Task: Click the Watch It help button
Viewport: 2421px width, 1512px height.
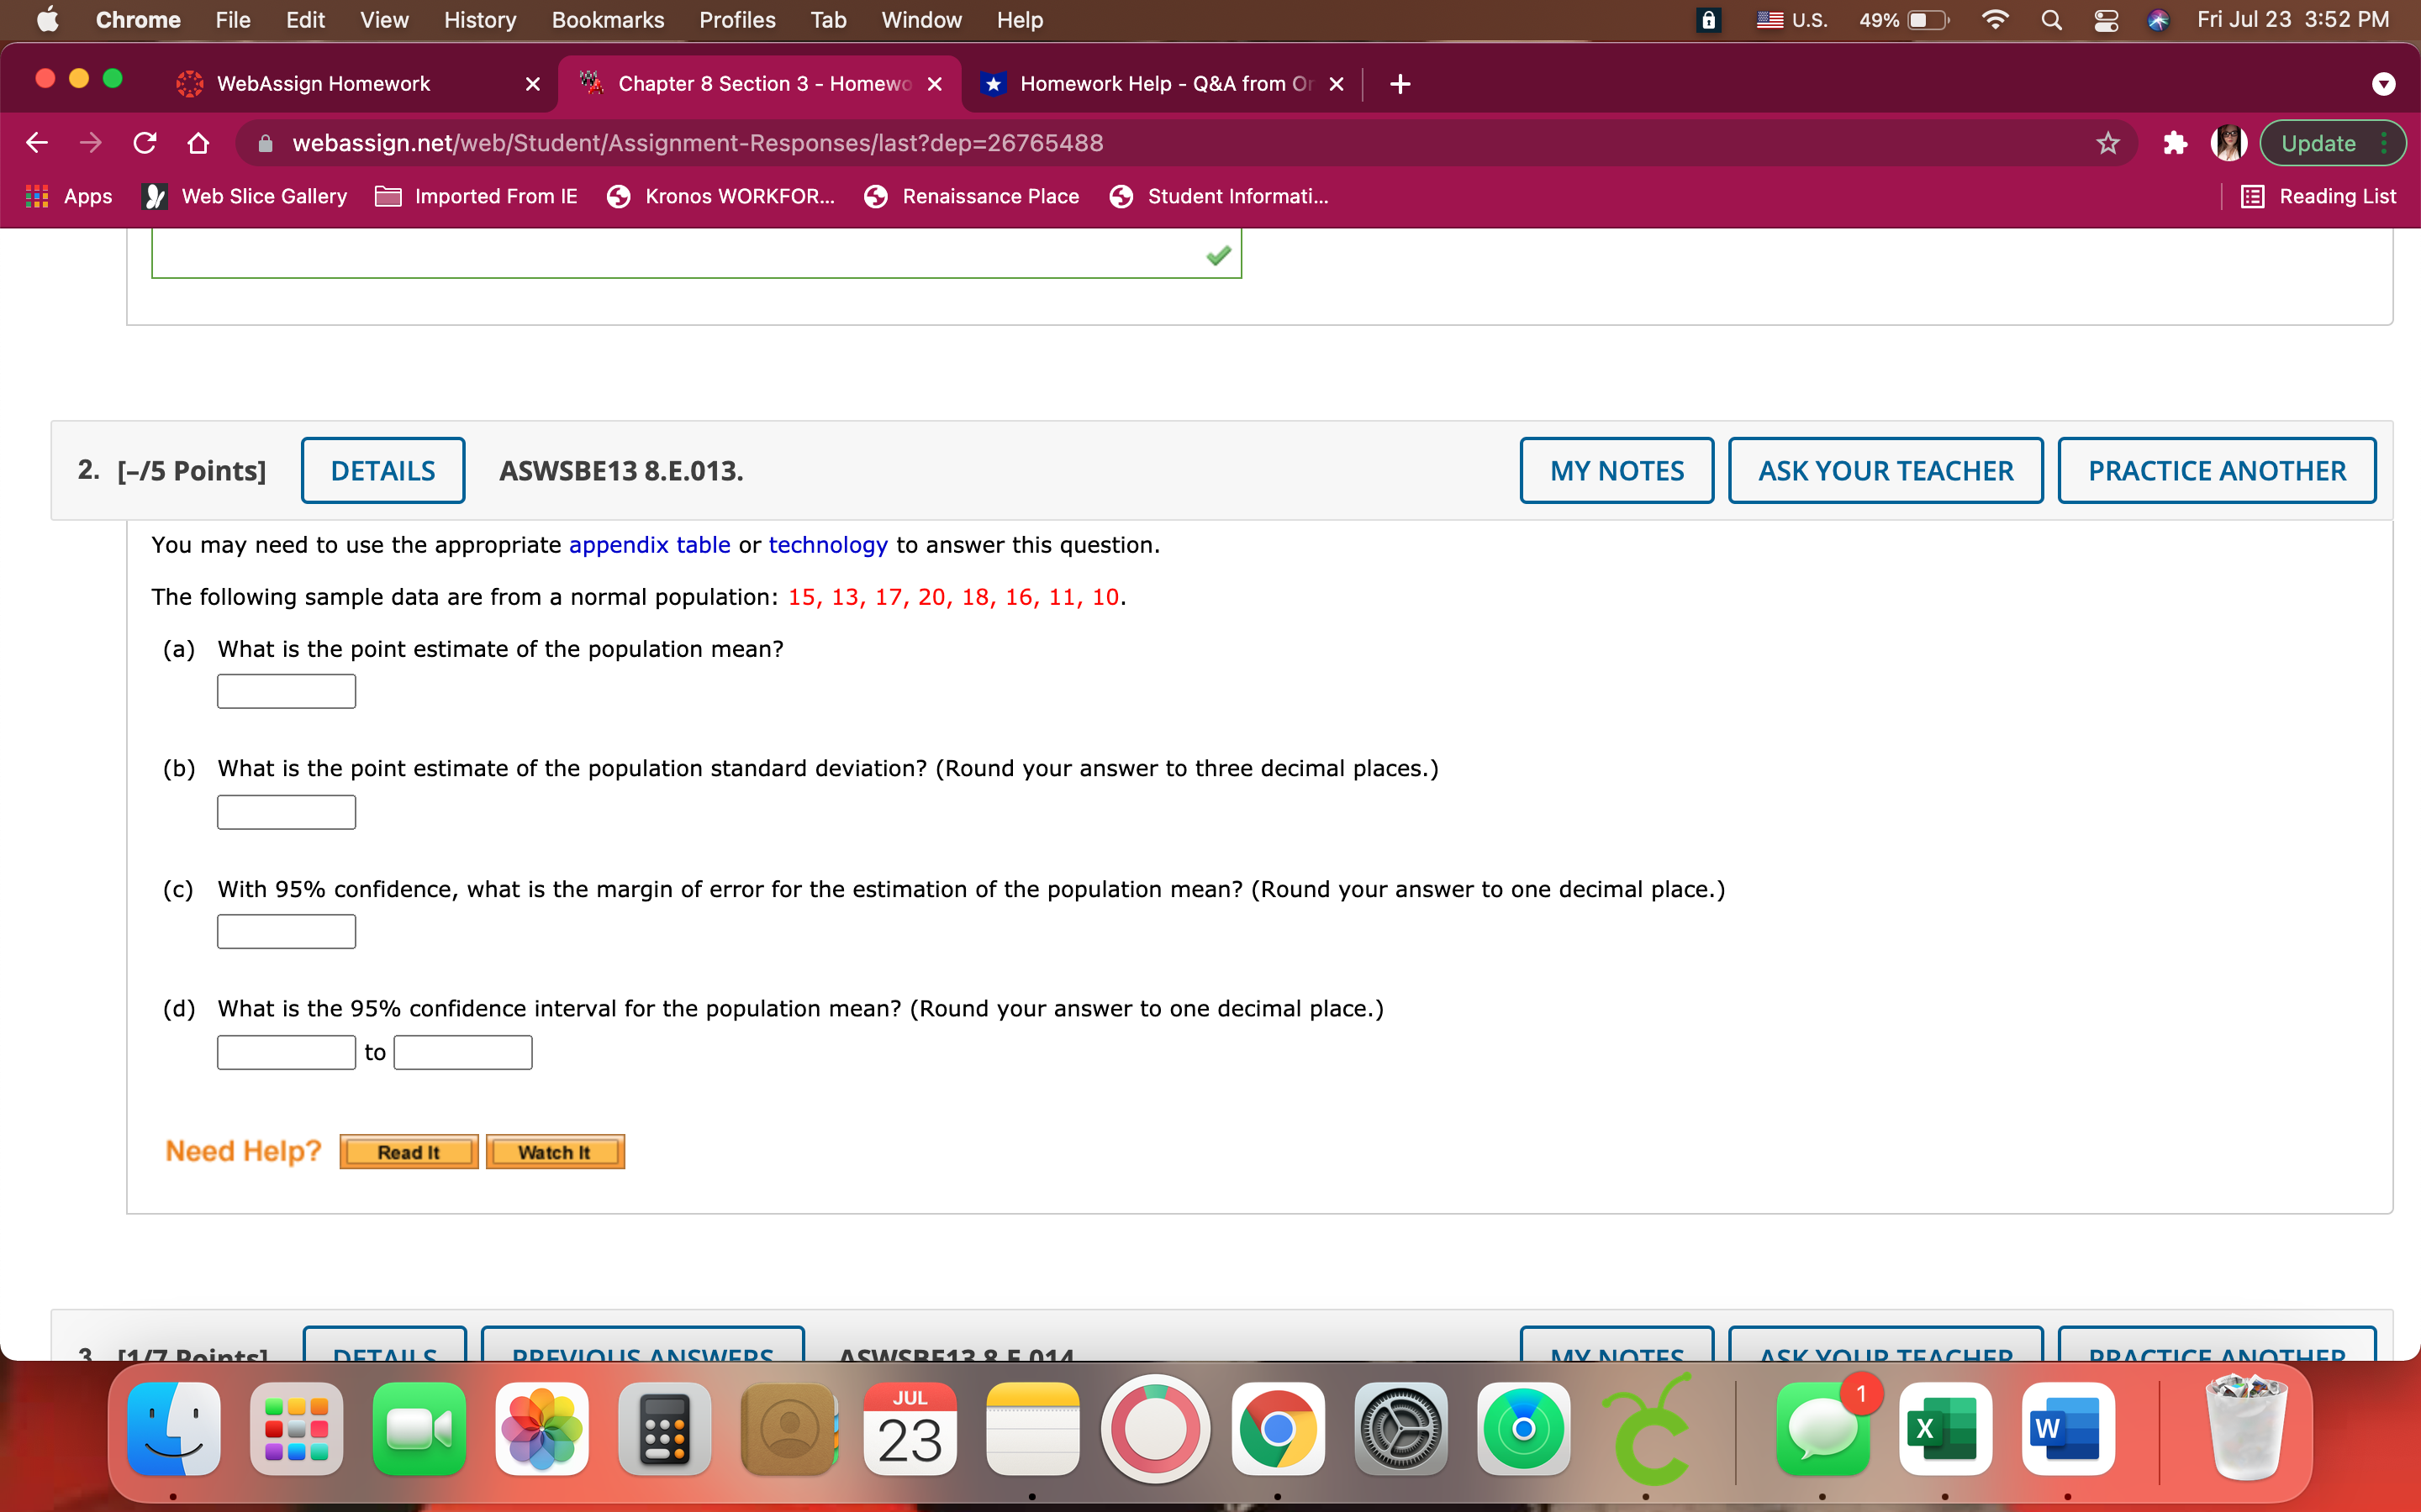Action: click(554, 1151)
